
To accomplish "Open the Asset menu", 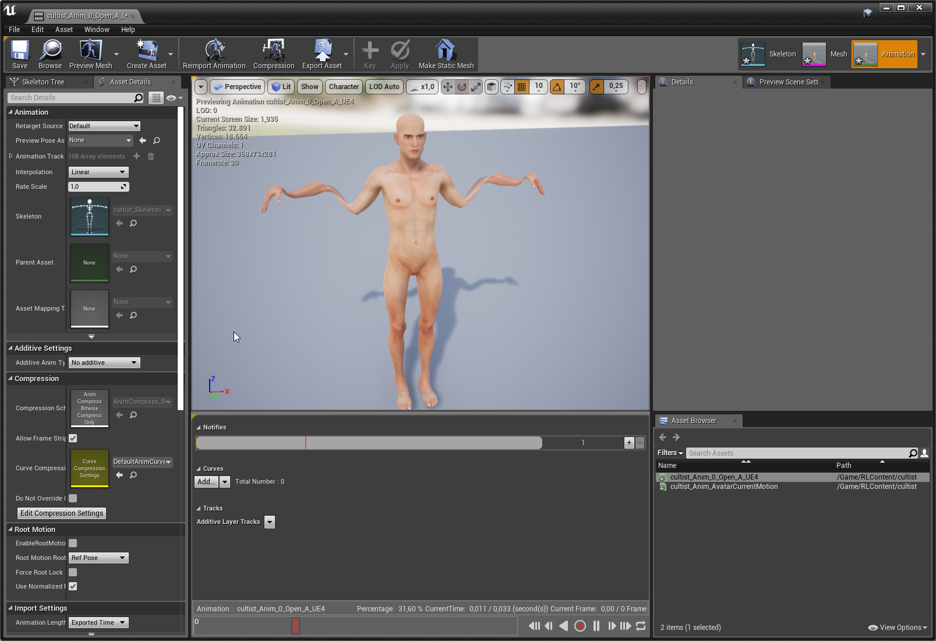I will pos(64,30).
